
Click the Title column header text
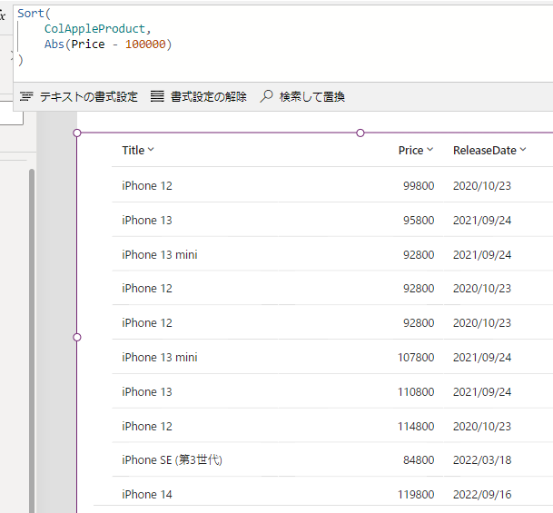pos(133,150)
